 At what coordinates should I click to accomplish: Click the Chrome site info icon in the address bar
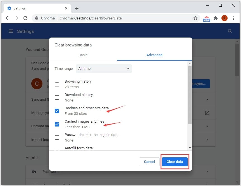pos(37,18)
